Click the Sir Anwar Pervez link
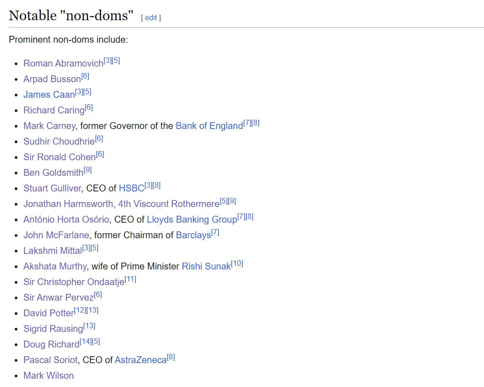This screenshot has height=387, width=484. tap(59, 297)
